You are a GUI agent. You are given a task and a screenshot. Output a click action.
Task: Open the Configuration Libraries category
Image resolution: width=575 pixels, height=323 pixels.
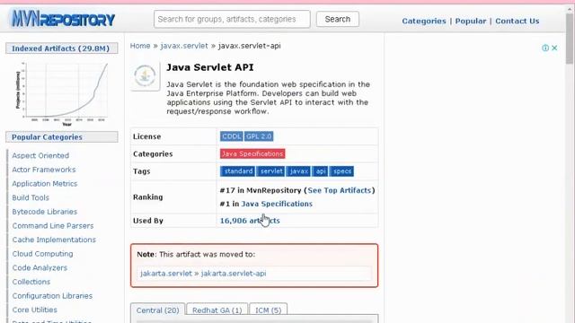pos(52,295)
